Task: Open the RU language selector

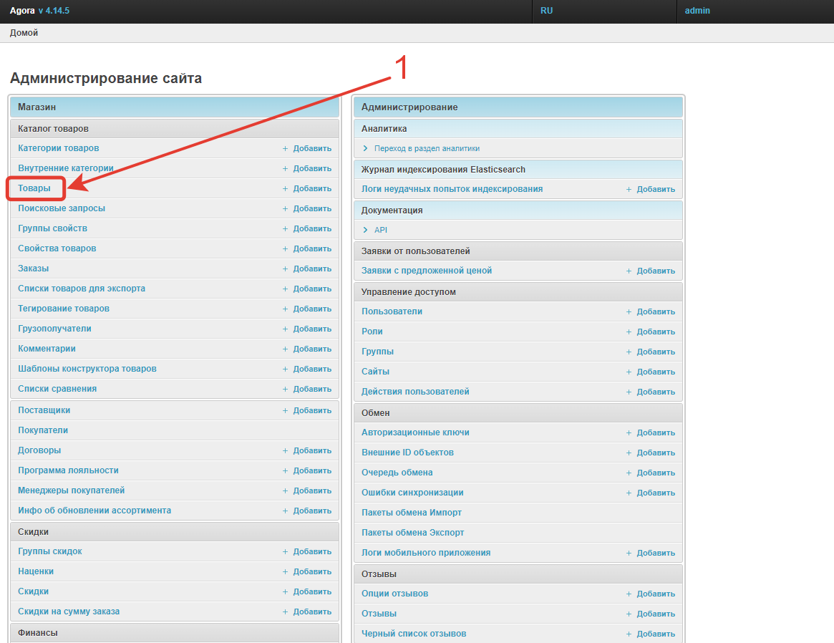Action: (x=547, y=11)
